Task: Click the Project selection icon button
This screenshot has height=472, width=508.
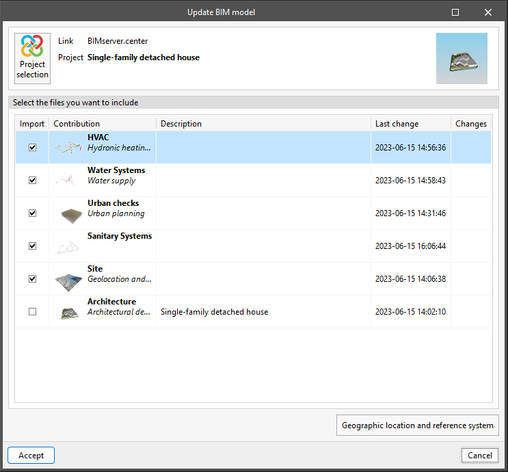Action: [x=33, y=58]
